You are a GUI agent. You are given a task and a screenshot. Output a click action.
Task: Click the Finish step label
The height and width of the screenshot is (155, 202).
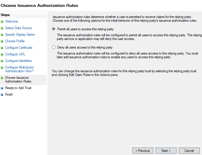[9, 94]
